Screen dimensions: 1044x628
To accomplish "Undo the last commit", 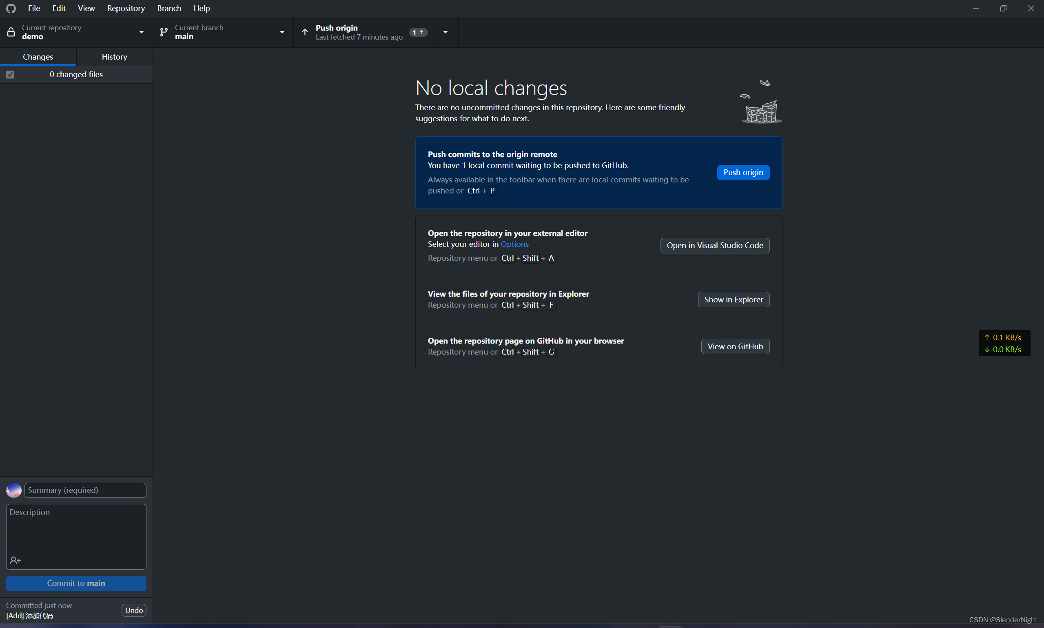I will click(134, 610).
